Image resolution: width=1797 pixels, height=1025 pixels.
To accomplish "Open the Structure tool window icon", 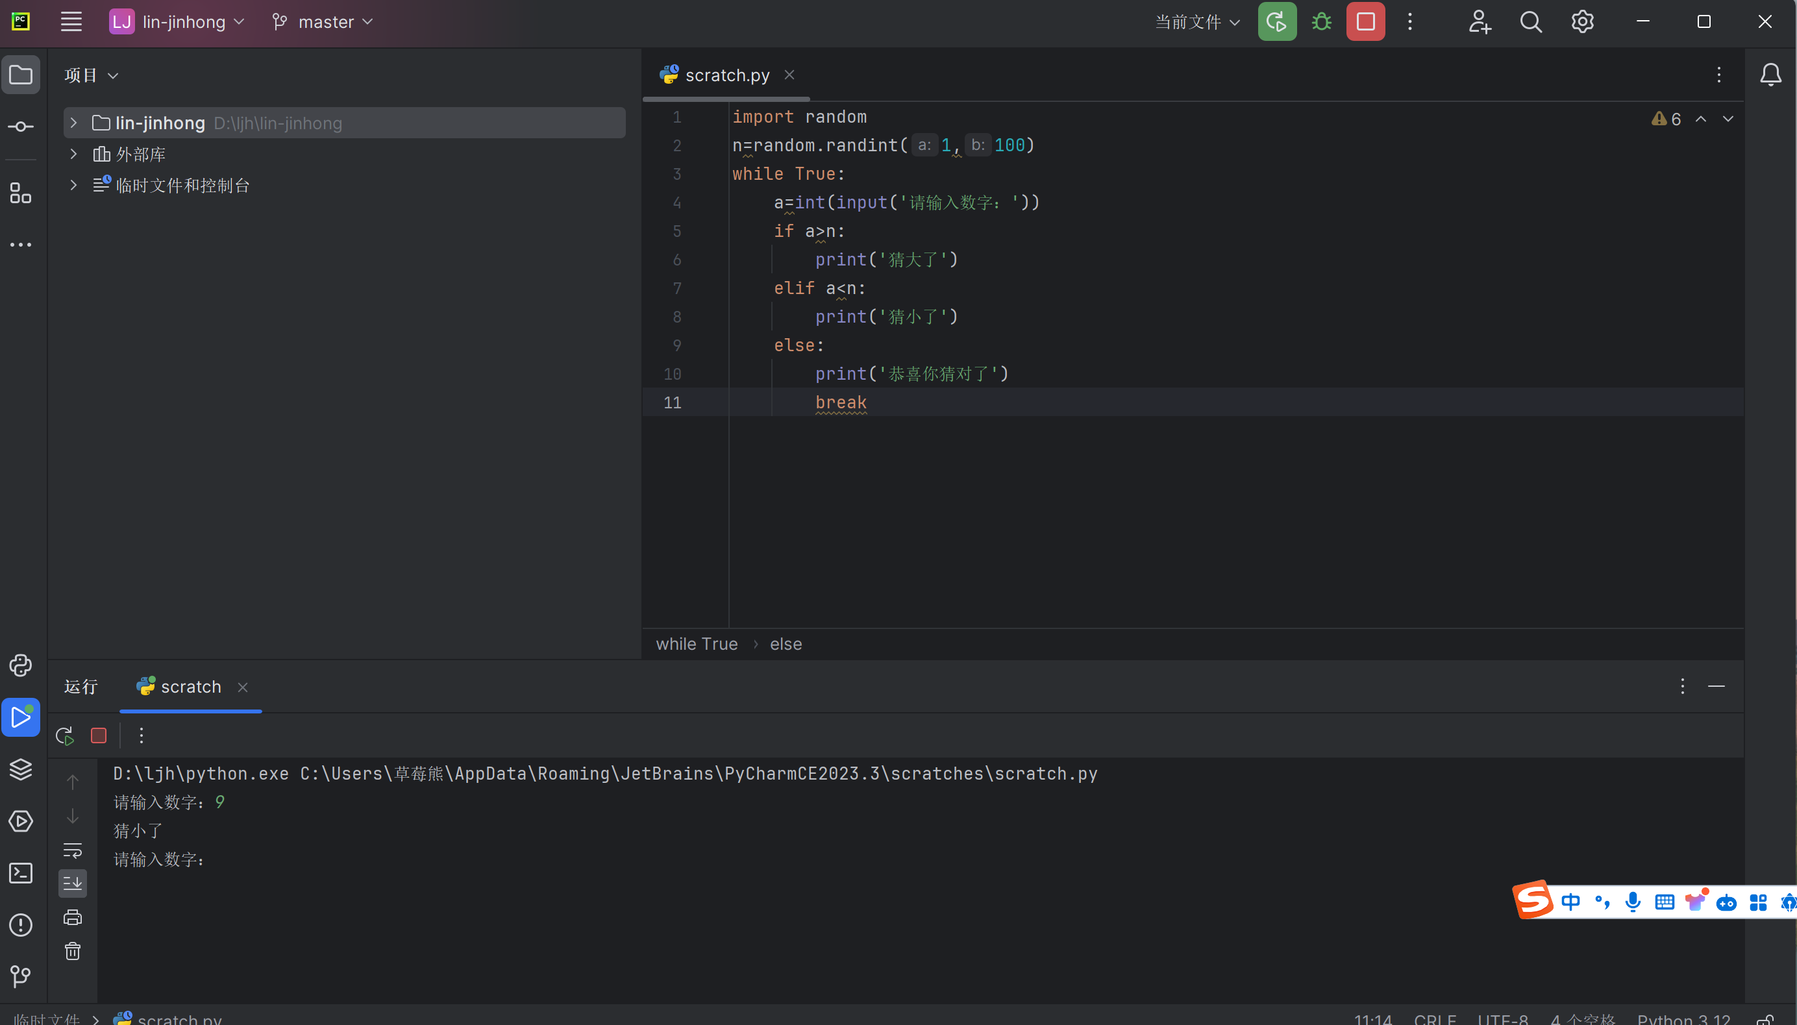I will pyautogui.click(x=20, y=193).
